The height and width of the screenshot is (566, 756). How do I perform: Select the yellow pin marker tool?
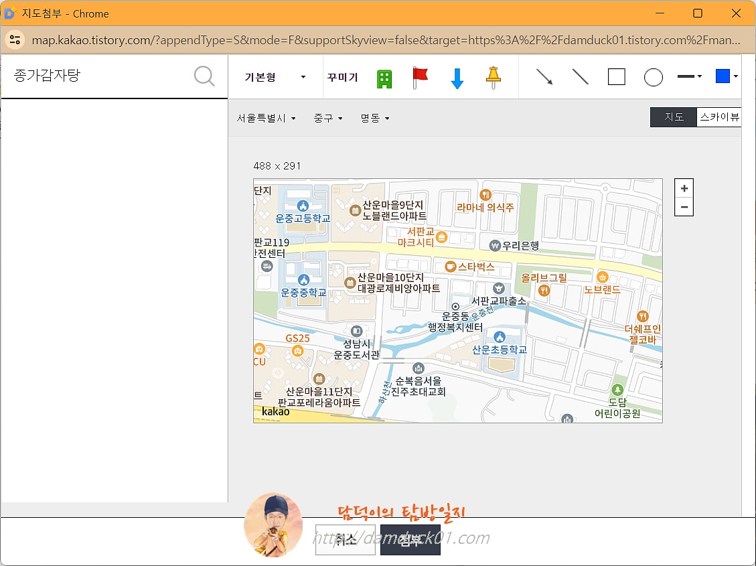[x=493, y=76]
